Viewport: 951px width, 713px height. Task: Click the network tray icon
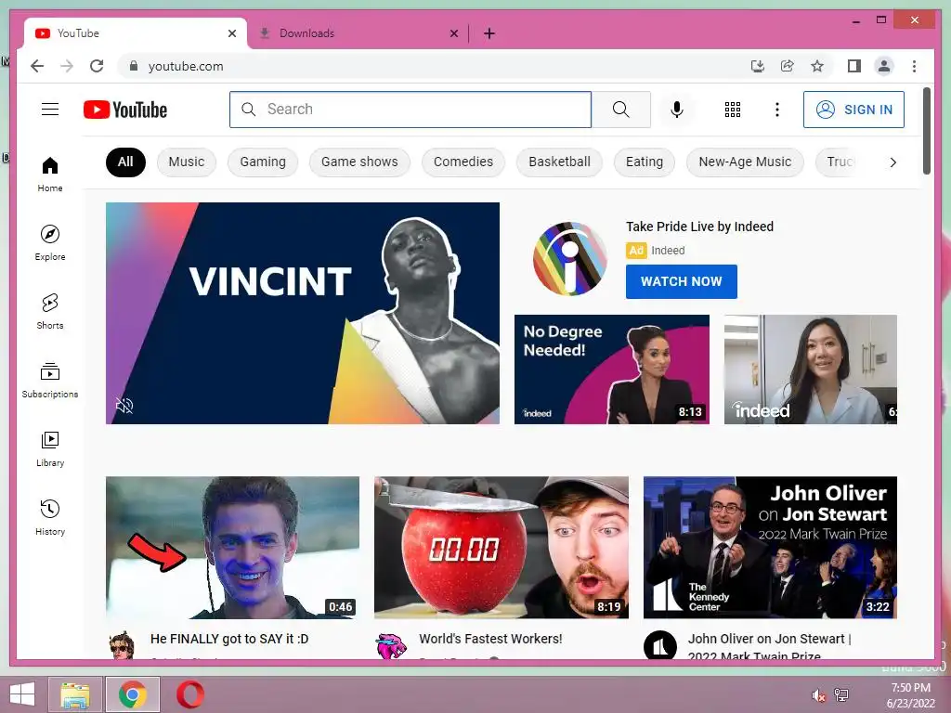click(841, 694)
